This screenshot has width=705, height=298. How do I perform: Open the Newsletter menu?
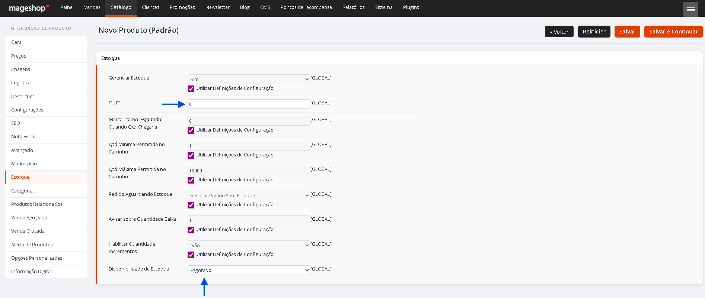(217, 7)
